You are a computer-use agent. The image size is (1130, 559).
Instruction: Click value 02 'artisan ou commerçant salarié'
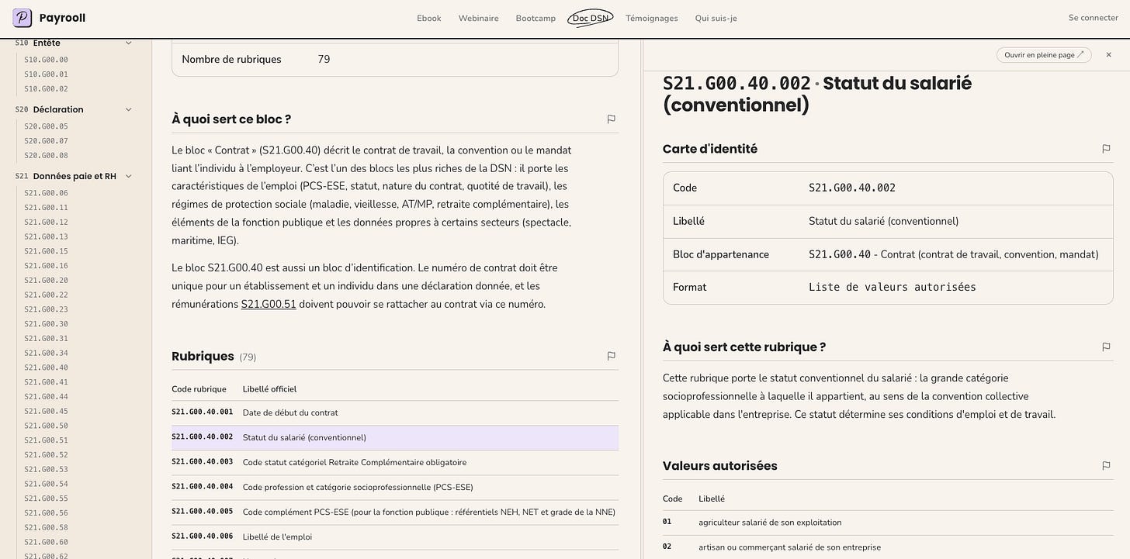[888, 547]
